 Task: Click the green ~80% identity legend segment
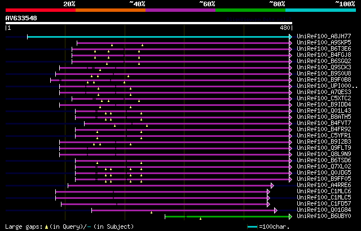pyautogui.click(x=250, y=10)
